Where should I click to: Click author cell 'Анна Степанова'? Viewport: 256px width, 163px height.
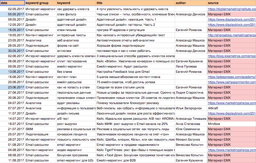click(191, 124)
